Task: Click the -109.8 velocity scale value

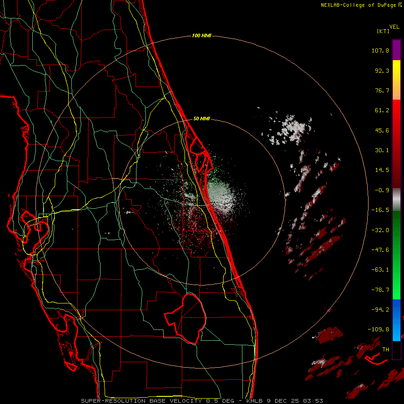Action: 378,329
